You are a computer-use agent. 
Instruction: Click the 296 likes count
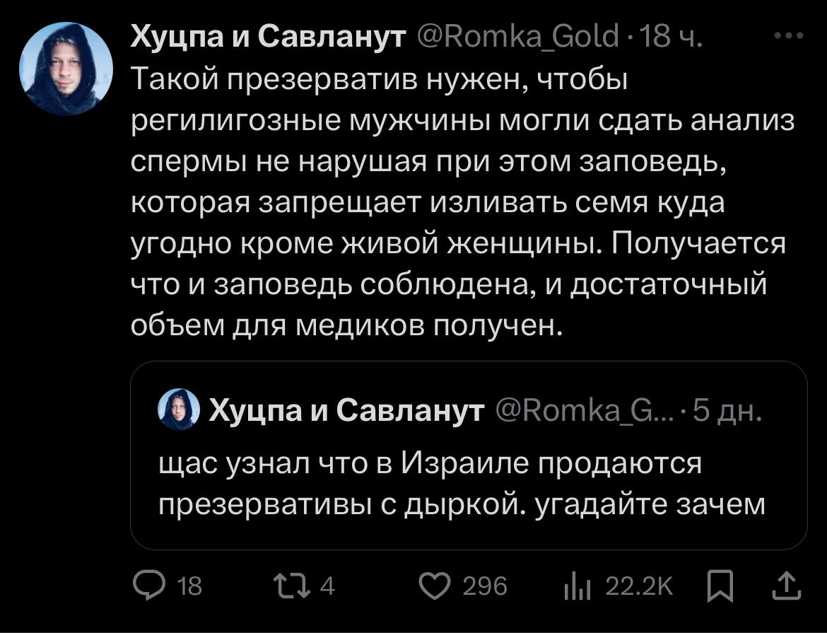pyautogui.click(x=484, y=586)
